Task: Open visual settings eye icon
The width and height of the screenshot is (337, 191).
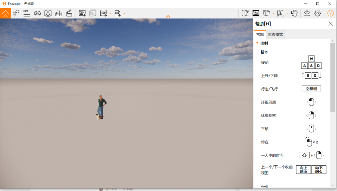Action: point(307,13)
